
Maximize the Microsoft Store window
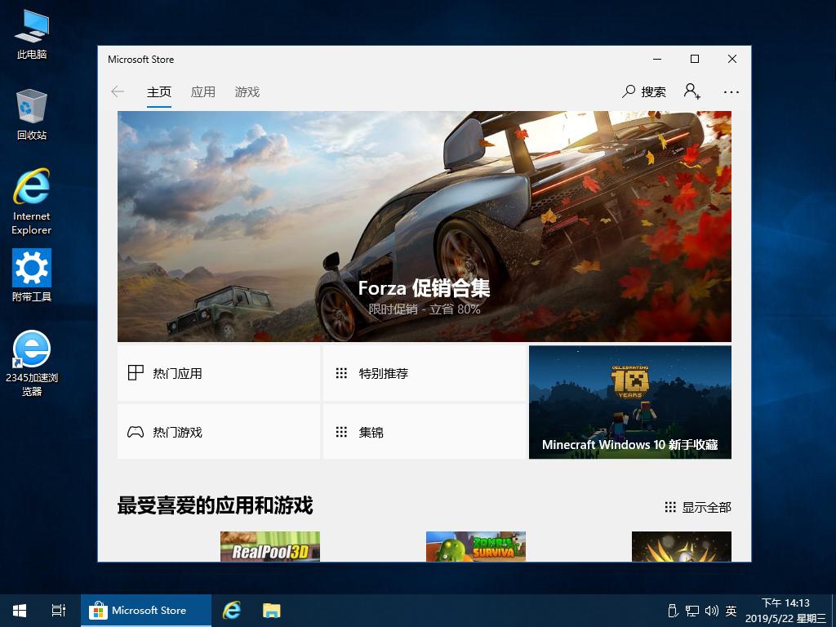[x=695, y=59]
